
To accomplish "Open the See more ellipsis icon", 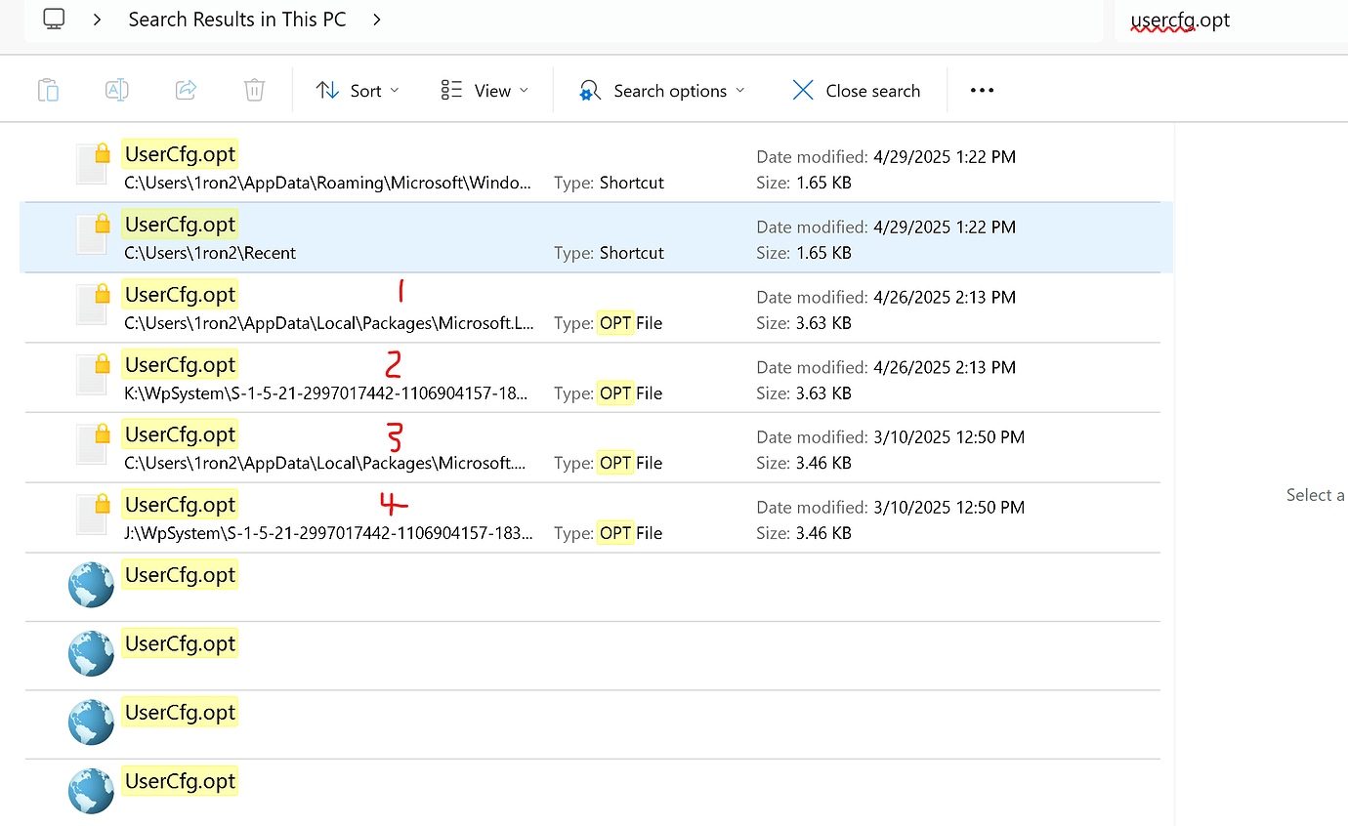I will coord(982,90).
